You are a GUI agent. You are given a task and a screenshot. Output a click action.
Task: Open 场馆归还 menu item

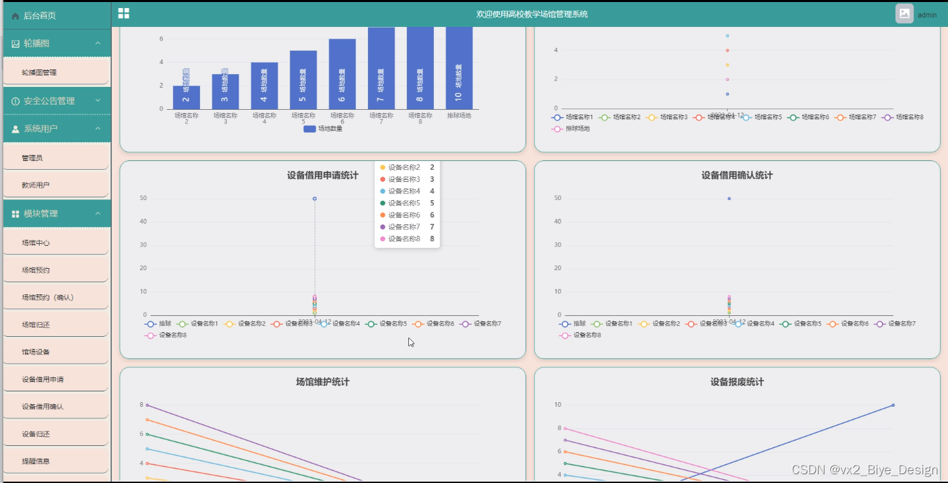coord(55,324)
